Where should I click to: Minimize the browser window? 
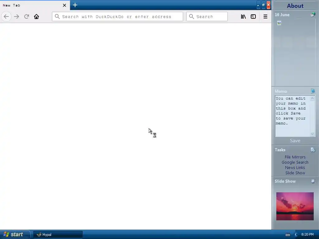(x=258, y=5)
